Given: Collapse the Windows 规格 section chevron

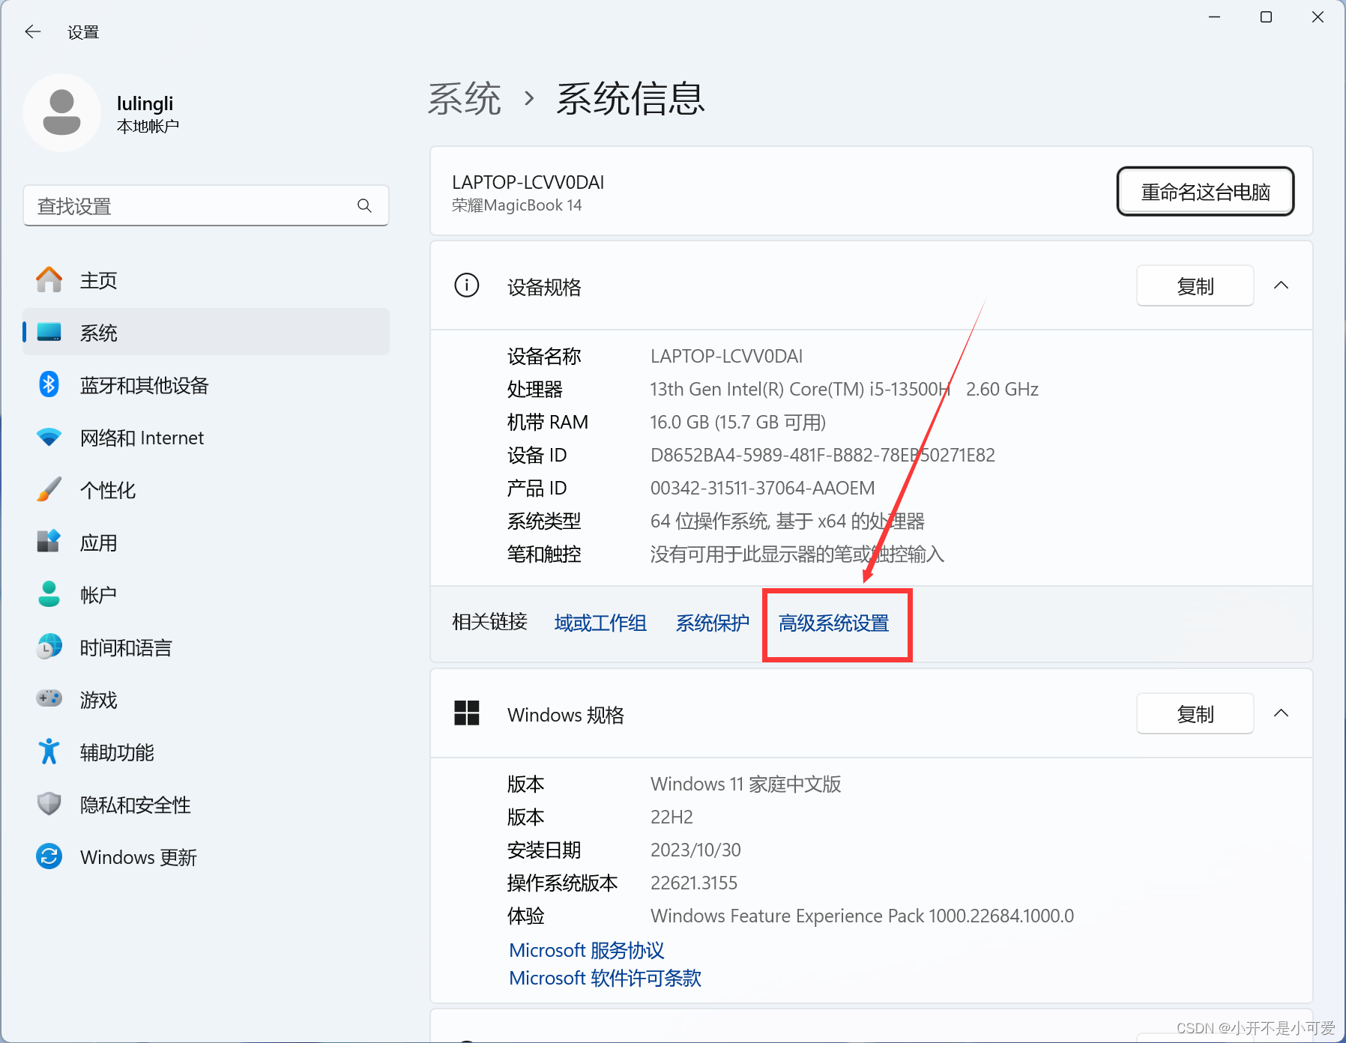Looking at the screenshot, I should pos(1282,713).
